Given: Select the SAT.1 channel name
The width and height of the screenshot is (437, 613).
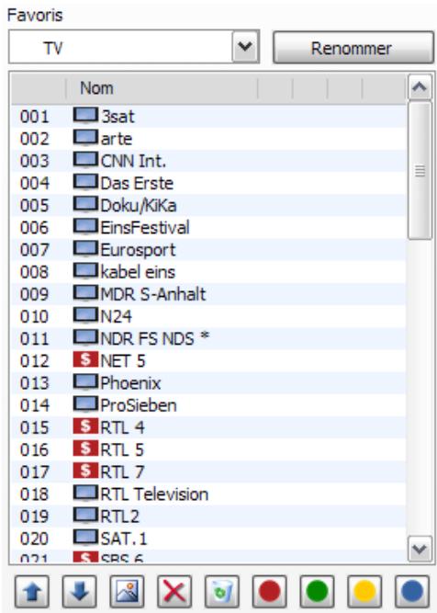Looking at the screenshot, I should [124, 539].
